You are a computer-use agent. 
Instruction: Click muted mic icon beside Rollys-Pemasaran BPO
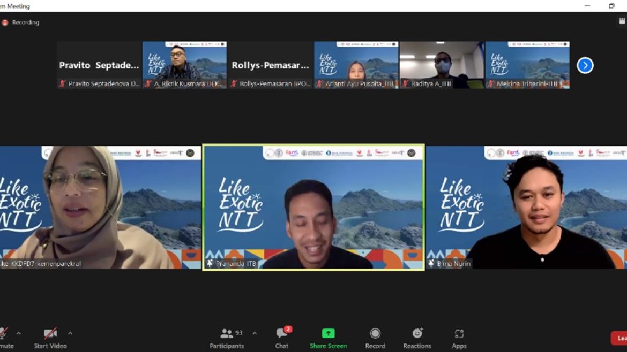point(234,84)
